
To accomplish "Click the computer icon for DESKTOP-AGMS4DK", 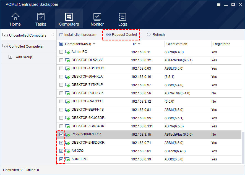I will tap(67, 126).
